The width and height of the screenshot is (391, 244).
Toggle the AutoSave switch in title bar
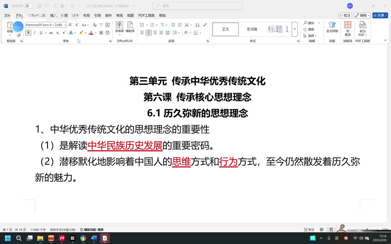click(x=30, y=6)
